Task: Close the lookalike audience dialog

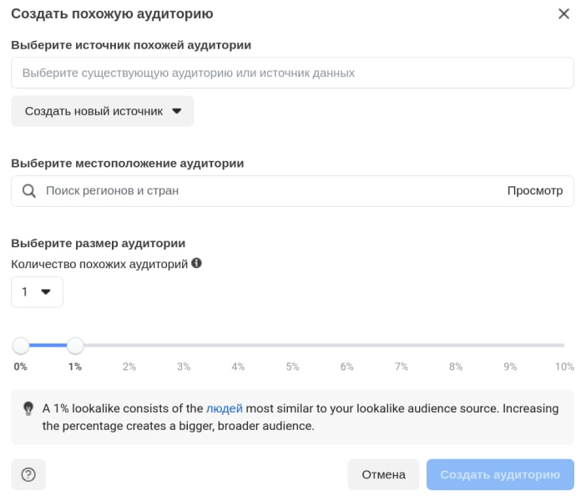Action: [563, 13]
